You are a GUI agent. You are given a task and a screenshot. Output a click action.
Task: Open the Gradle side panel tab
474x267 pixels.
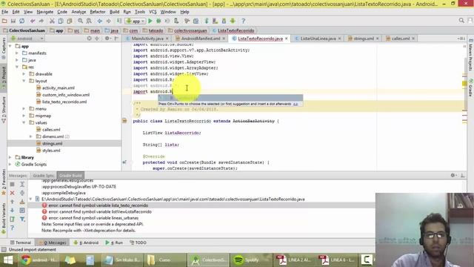click(x=471, y=88)
